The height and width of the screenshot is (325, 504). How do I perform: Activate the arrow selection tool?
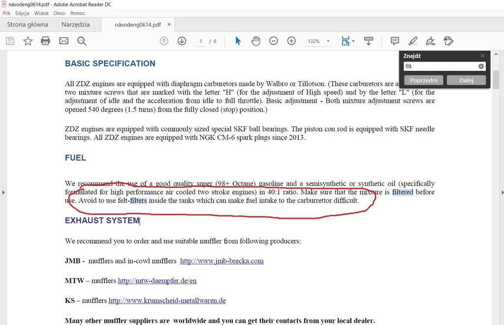[238, 41]
